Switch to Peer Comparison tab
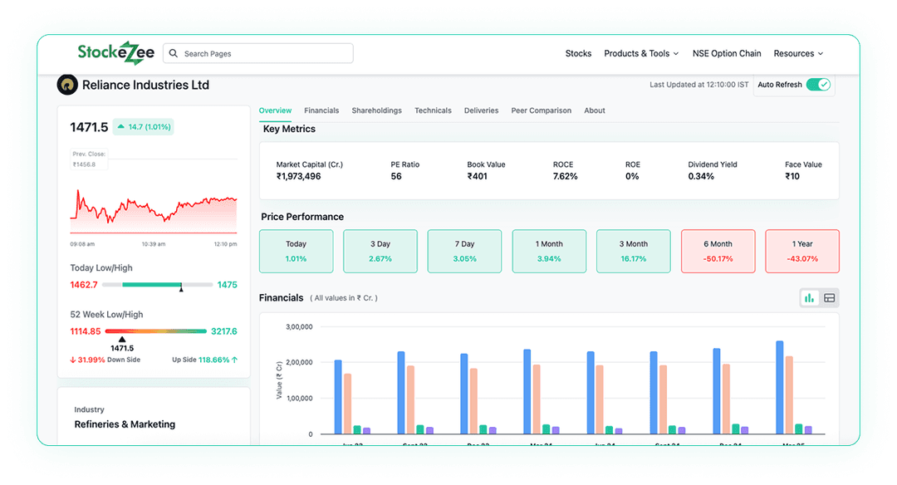 542,110
